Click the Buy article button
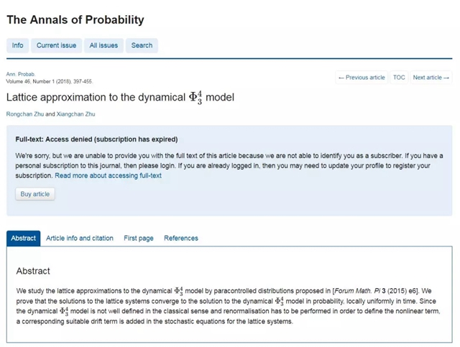Screen dimensions: 460x347 tap(35, 194)
